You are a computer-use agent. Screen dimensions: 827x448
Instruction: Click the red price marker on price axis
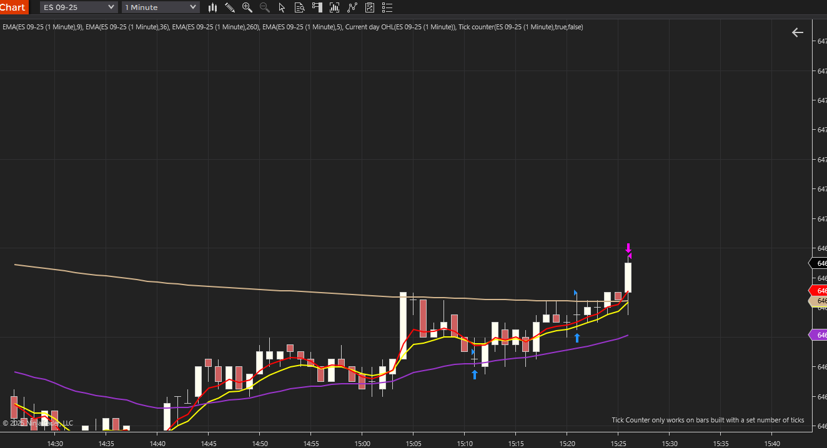(818, 291)
